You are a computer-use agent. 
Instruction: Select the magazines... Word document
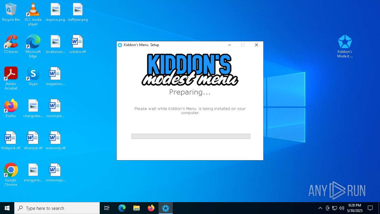tap(56, 76)
